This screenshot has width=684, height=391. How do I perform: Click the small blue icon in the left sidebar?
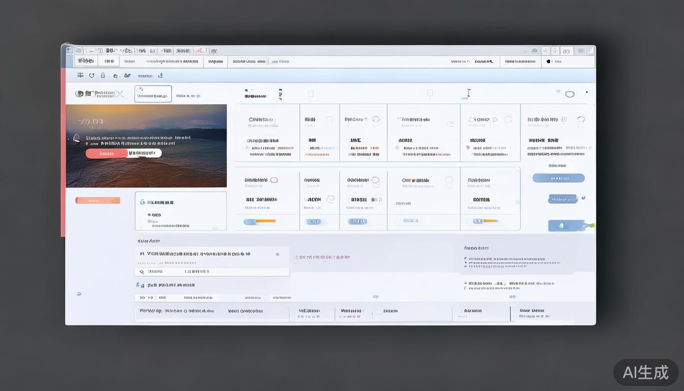[79, 294]
